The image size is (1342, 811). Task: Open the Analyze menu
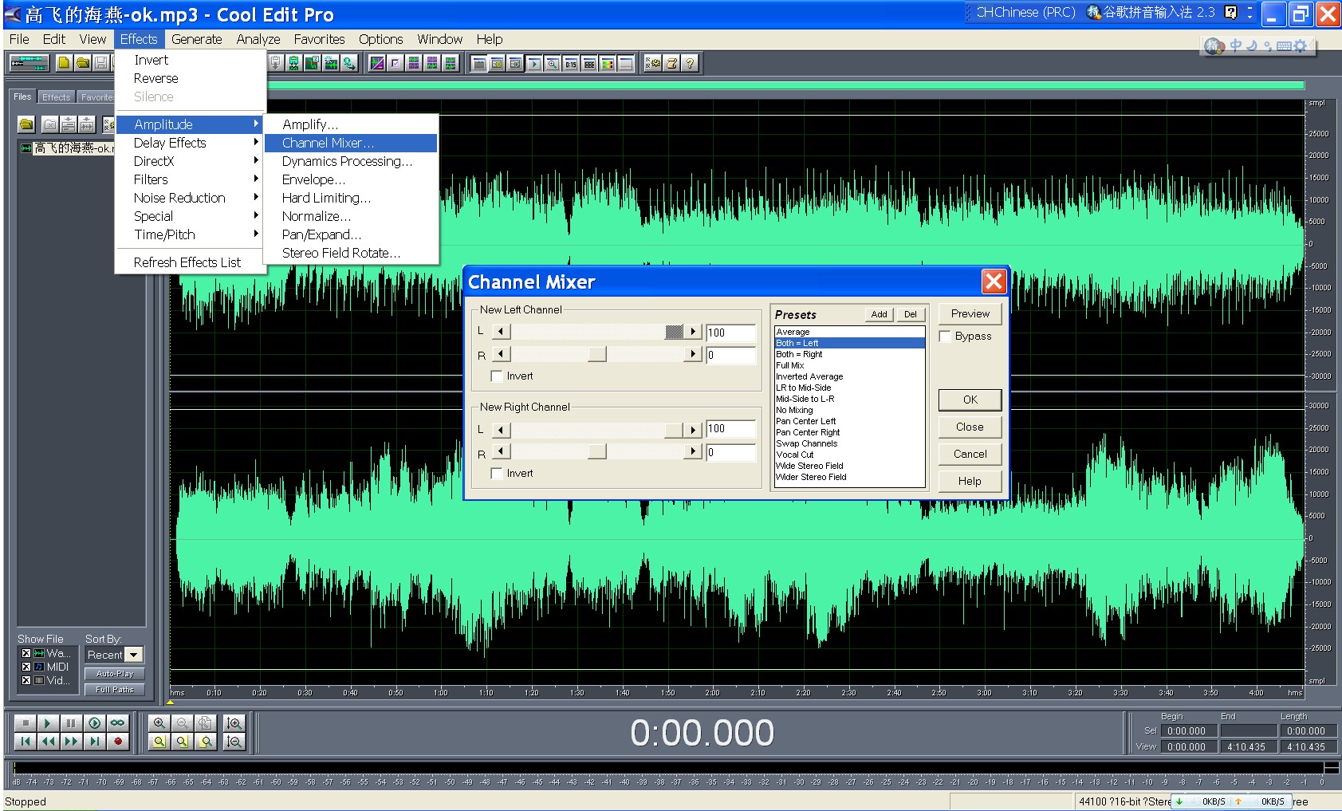click(x=258, y=39)
